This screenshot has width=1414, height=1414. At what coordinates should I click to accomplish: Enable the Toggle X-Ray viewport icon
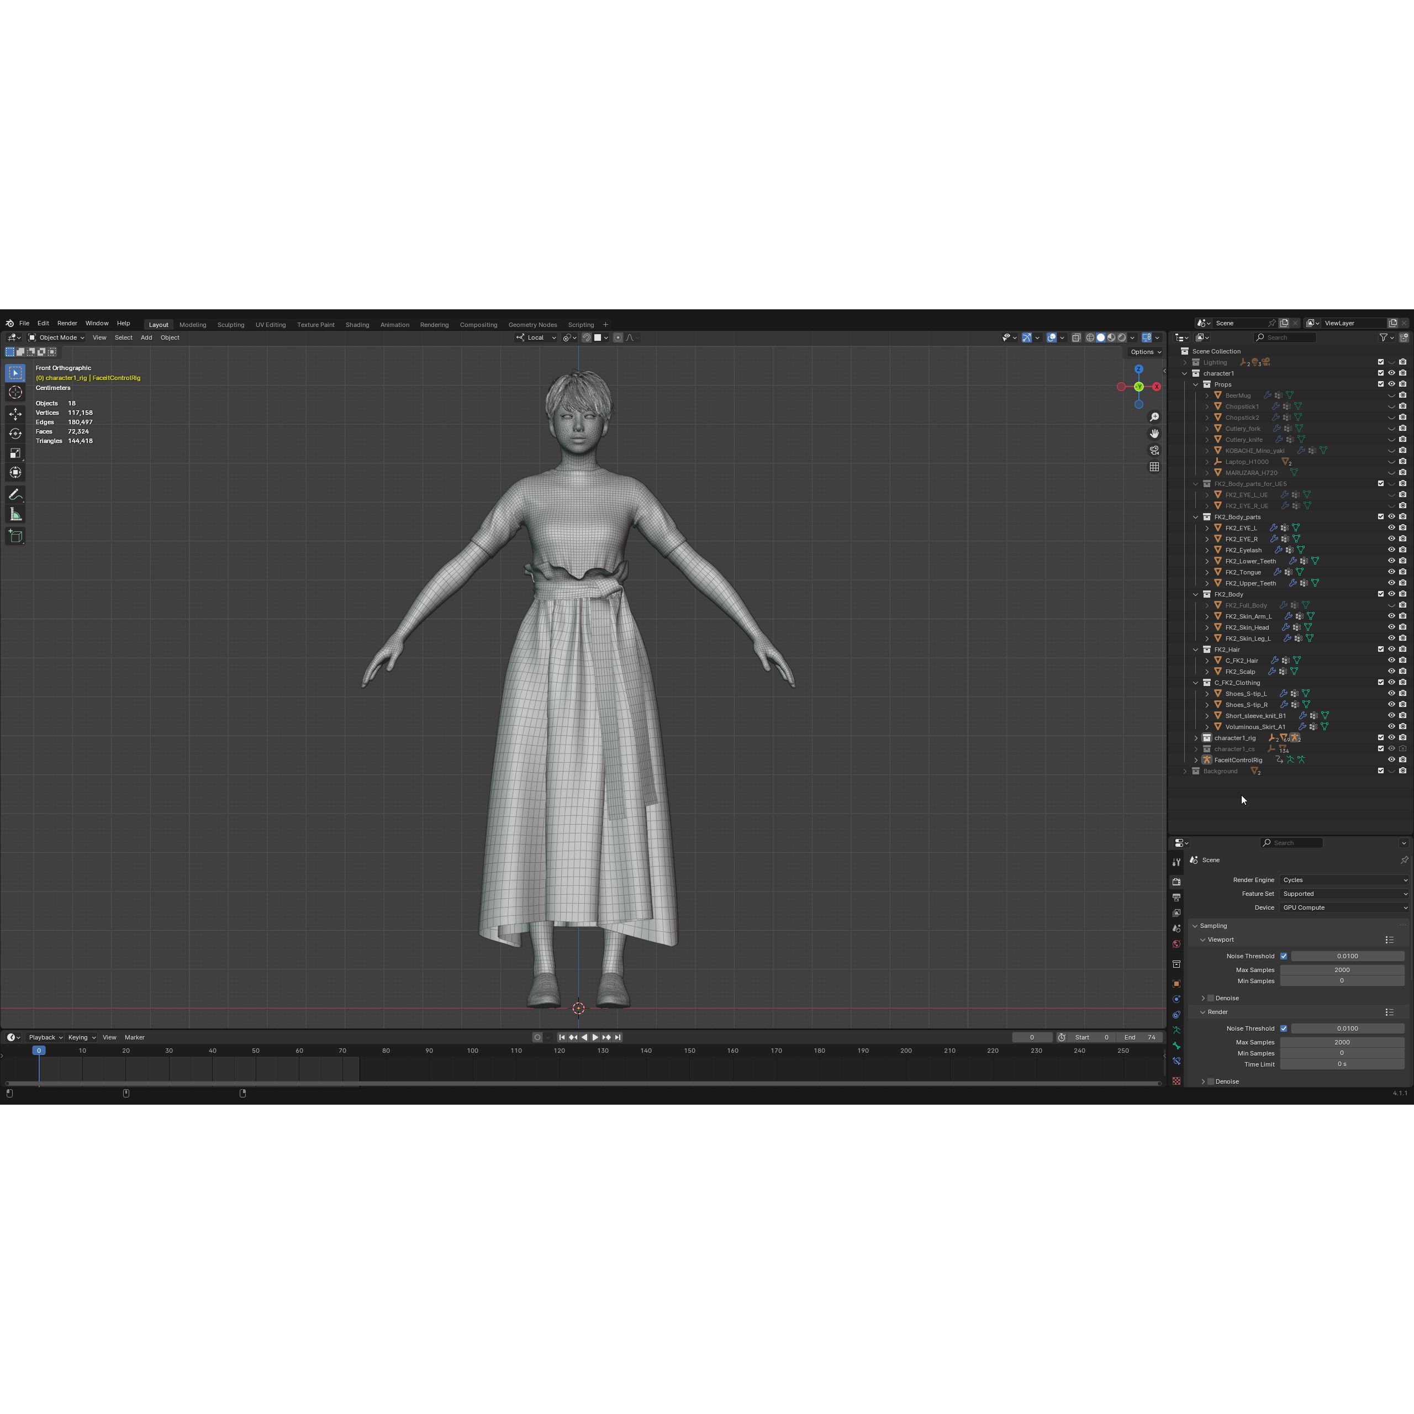coord(1076,337)
